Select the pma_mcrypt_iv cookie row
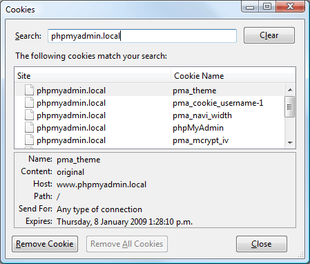The height and width of the screenshot is (264, 310). click(x=150, y=140)
